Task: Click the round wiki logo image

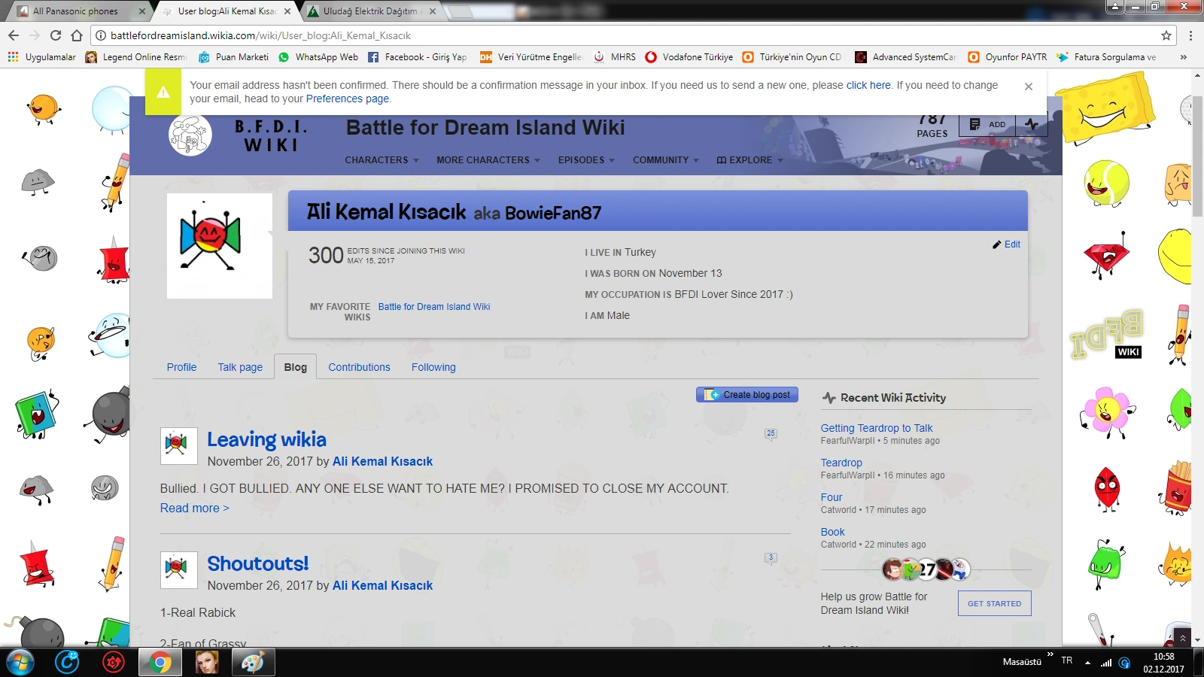Action: (x=190, y=135)
